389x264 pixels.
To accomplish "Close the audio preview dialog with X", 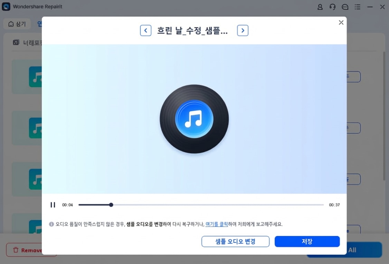I will 341,22.
